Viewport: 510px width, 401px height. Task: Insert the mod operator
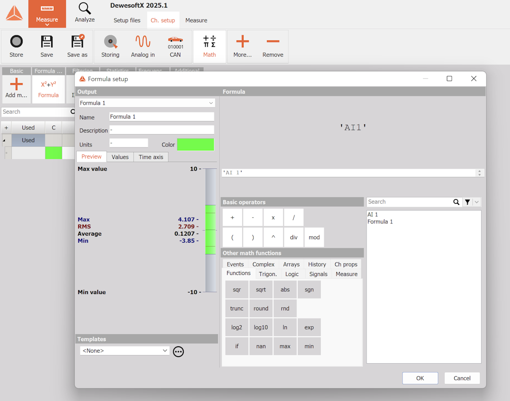coord(314,238)
